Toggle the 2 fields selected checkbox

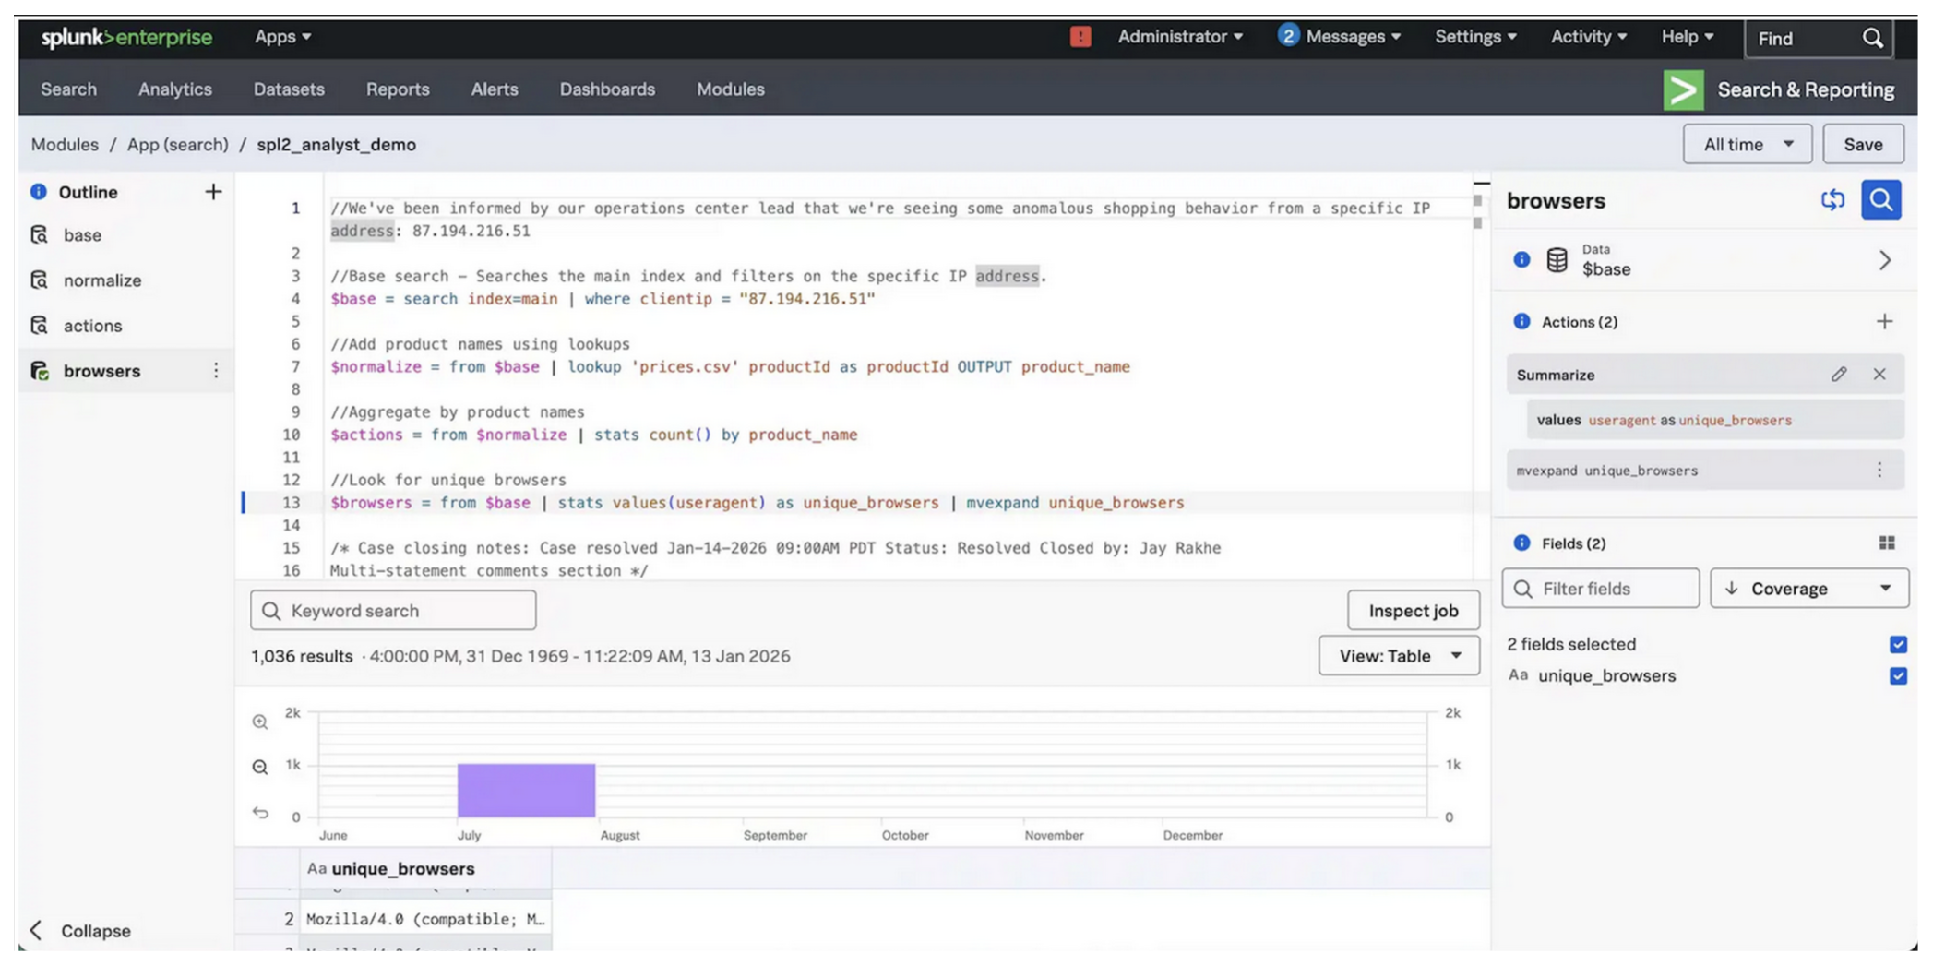[x=1898, y=644]
